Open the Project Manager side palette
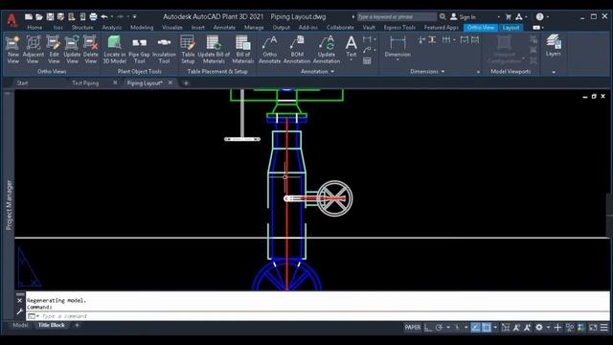The image size is (613, 345). tap(9, 204)
